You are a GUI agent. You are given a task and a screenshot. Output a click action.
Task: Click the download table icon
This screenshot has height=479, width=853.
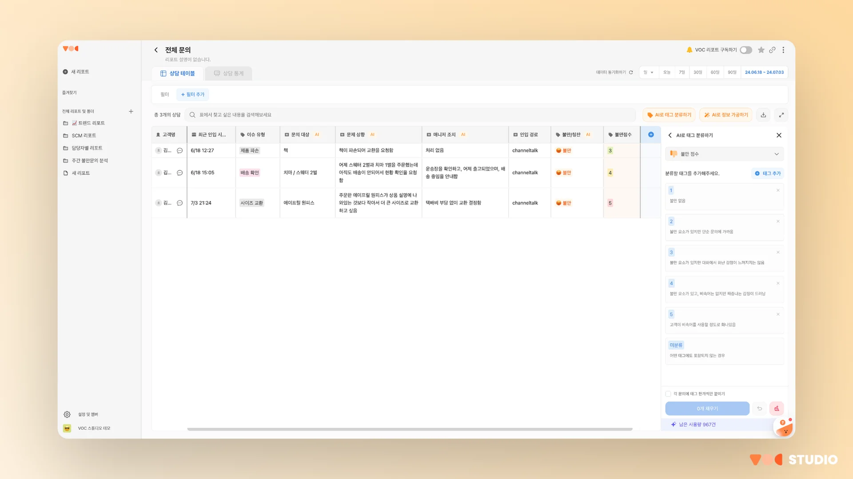[763, 115]
